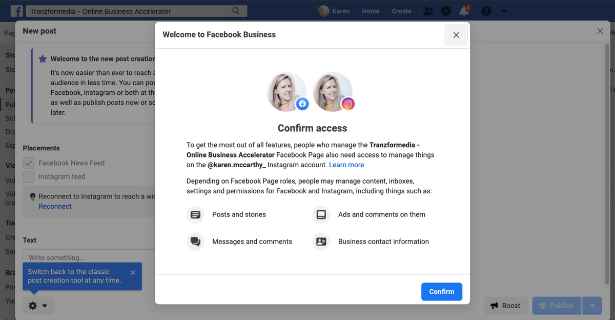This screenshot has height=320, width=615.
Task: Click the Messages and comments text
Action: tap(252, 242)
